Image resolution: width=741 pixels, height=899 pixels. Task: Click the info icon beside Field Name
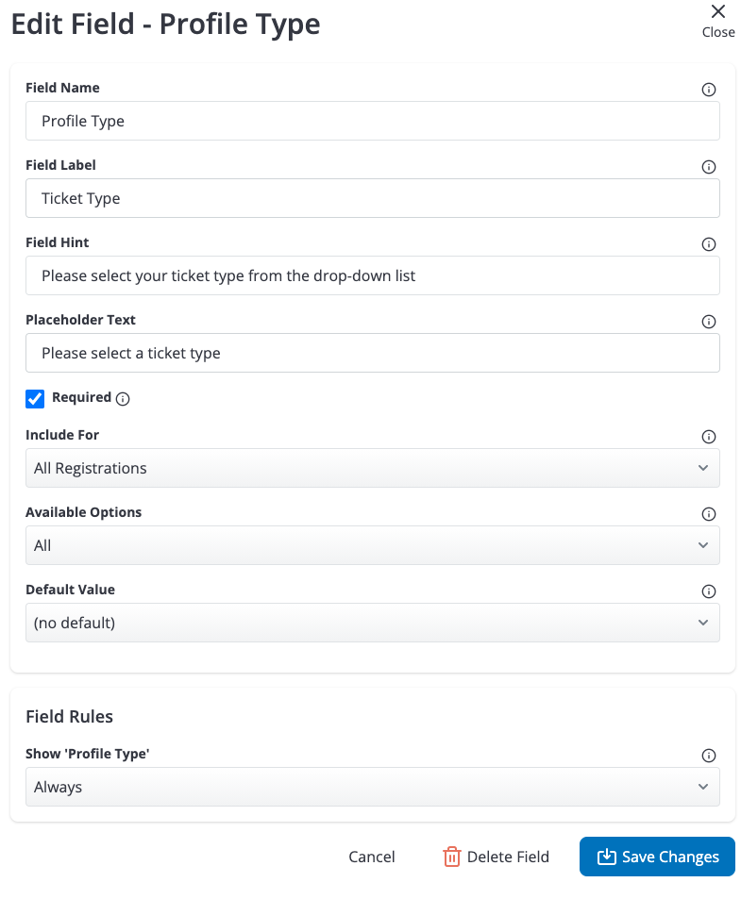point(708,90)
